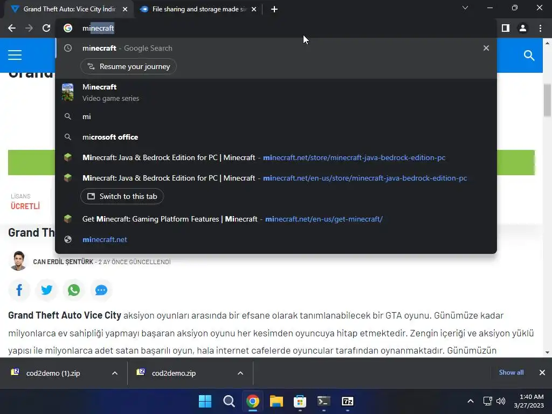
Task: Open the profile avatar menu
Action: [x=523, y=28]
